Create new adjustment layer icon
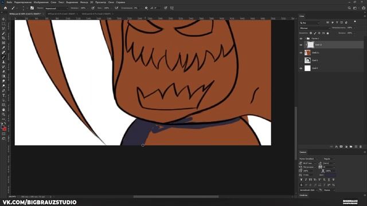Screen dimensions: 367x206 point(346,146)
